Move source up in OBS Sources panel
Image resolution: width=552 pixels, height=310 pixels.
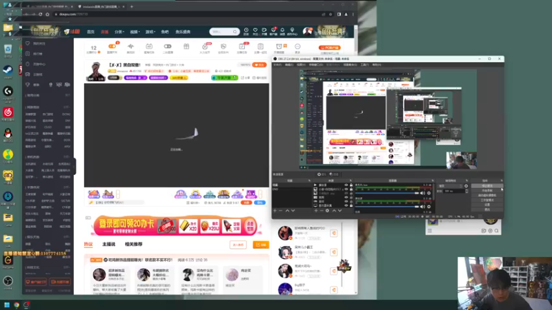point(335,211)
